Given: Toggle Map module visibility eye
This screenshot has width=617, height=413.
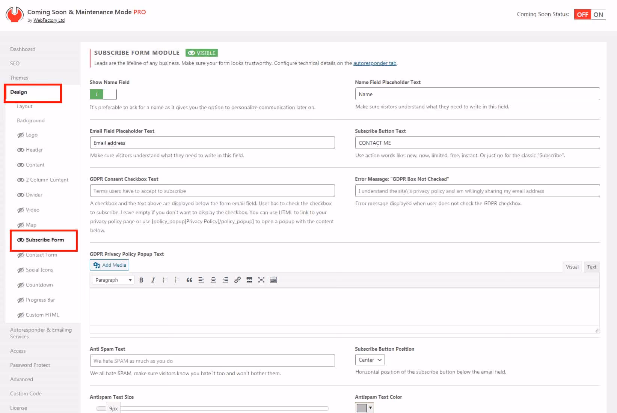Looking at the screenshot, I should coord(21,225).
